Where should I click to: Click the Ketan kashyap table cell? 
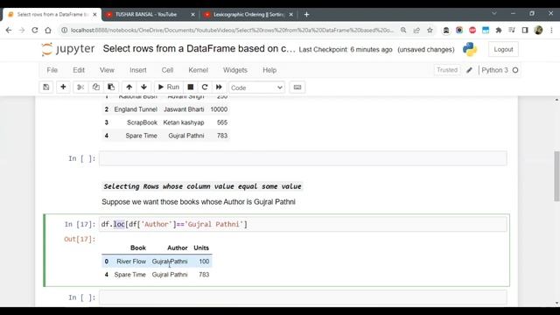[184, 122]
